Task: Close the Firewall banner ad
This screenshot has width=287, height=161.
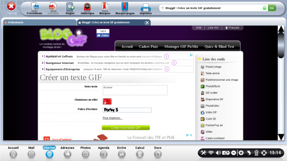Action: pyautogui.click(x=191, y=135)
